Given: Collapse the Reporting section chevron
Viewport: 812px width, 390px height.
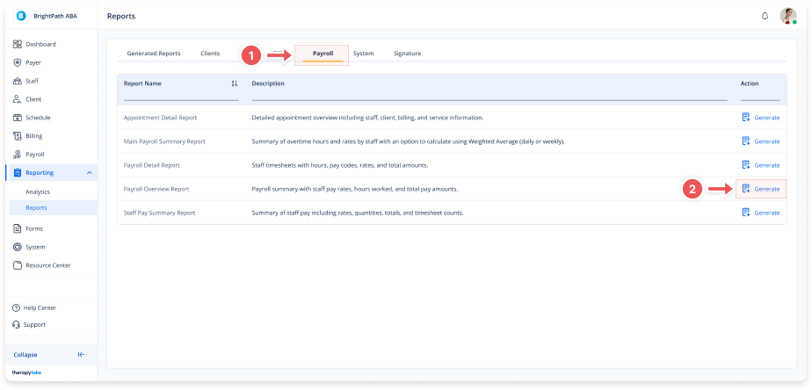Looking at the screenshot, I should [89, 172].
